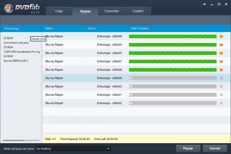
Task: Open output folder for Entourage s08e04
Action: coord(221,45)
